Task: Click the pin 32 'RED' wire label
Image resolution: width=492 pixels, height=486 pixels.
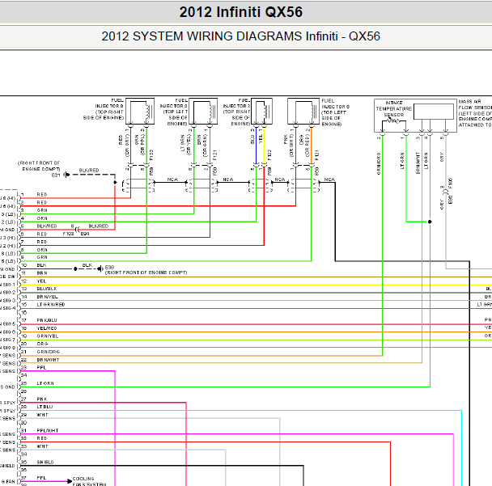Action: click(x=42, y=438)
